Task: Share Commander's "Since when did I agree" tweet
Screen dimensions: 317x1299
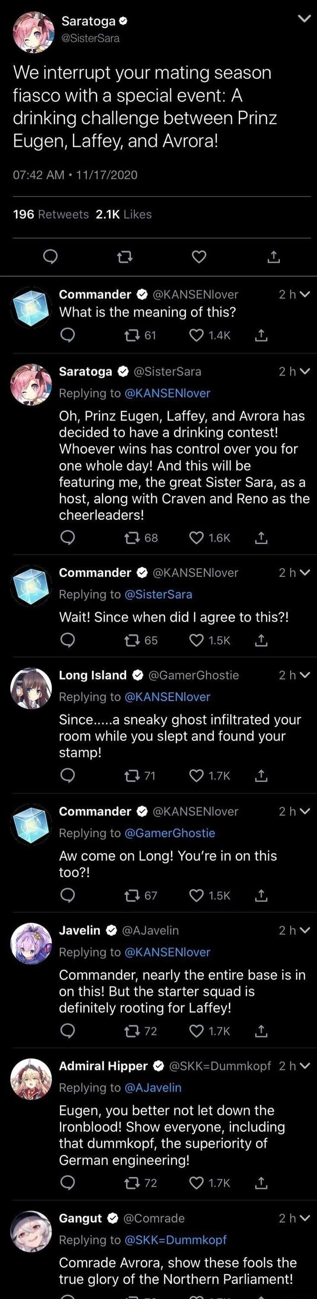Action: [x=261, y=640]
